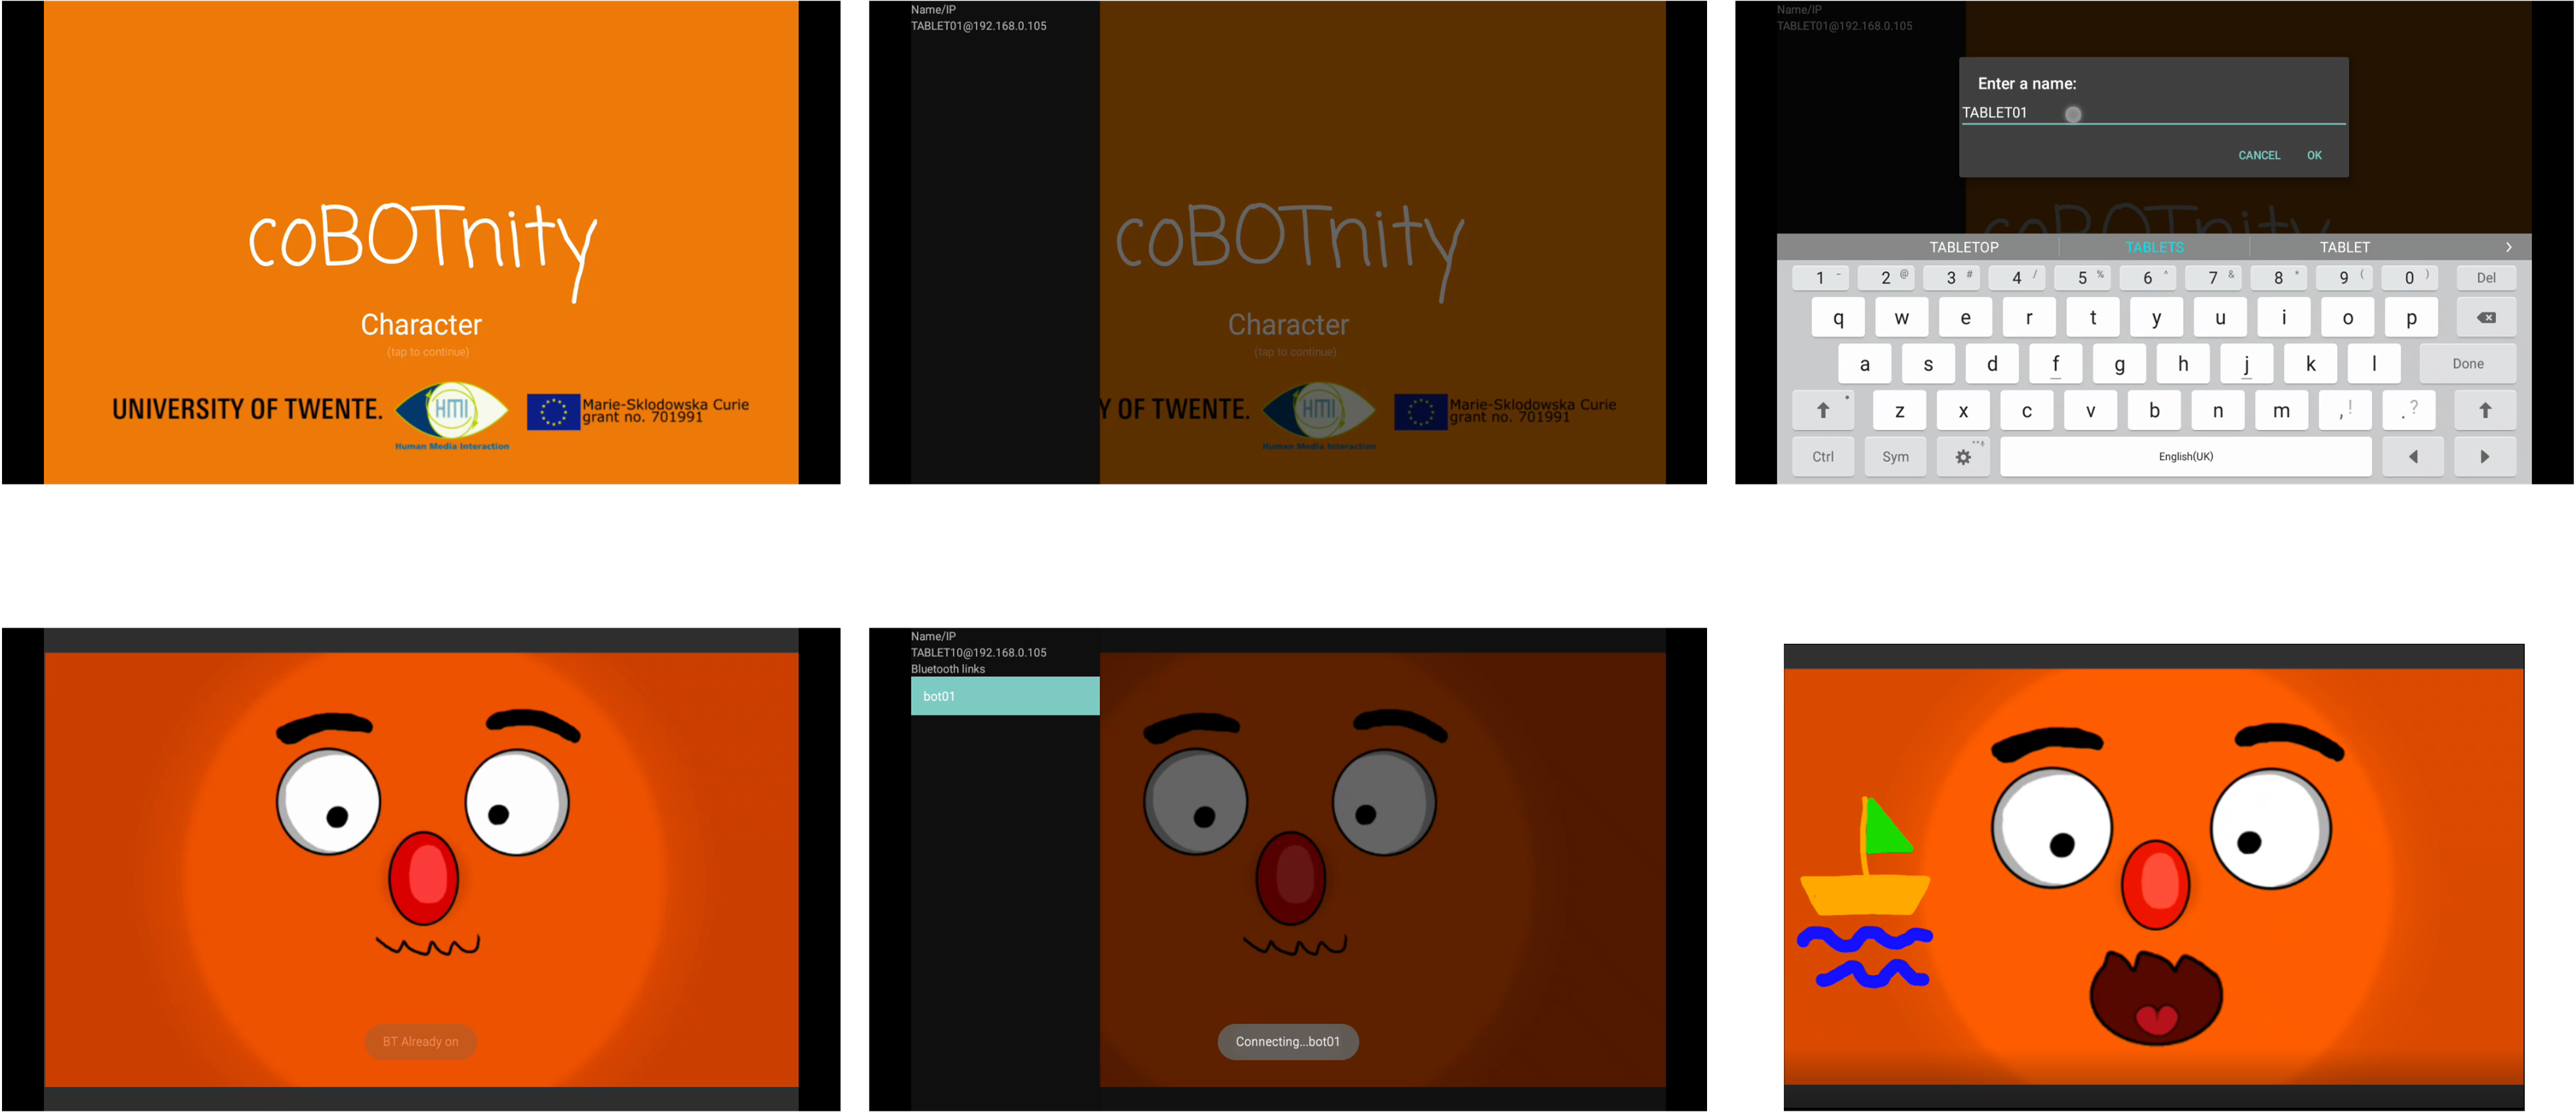Confirm name dialog with OK
2576x1112 pixels.
tap(2314, 155)
